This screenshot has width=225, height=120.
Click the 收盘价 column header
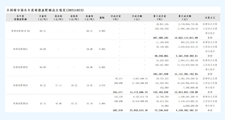[x=89, y=18]
